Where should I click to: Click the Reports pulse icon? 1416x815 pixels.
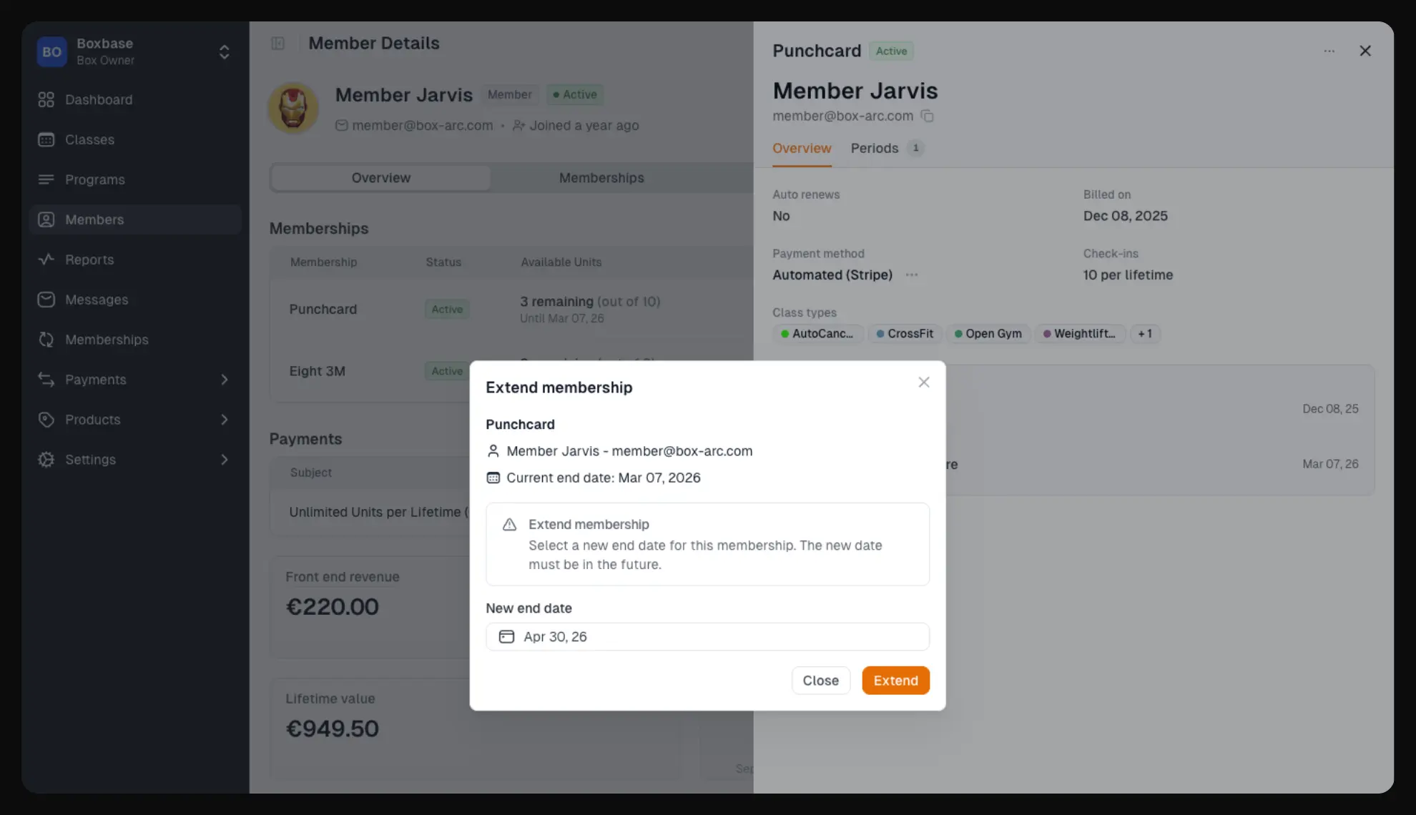click(46, 260)
